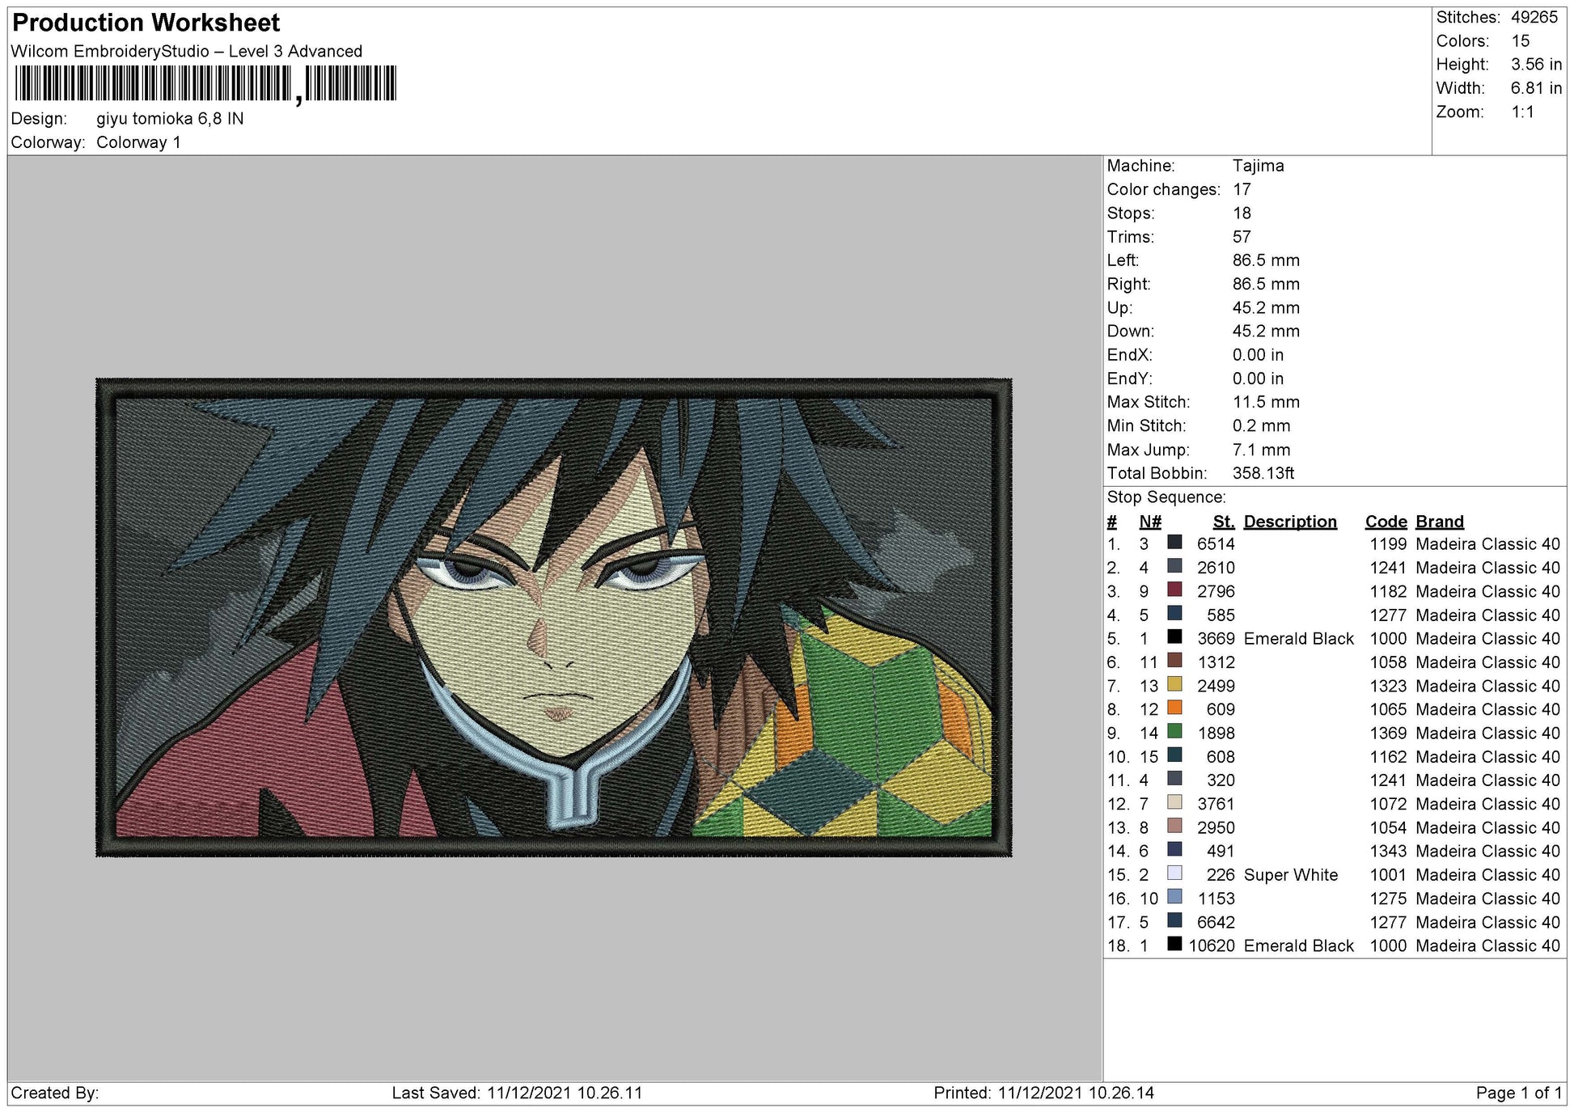Click the Description column header
1574x1112 pixels.
coord(1290,522)
